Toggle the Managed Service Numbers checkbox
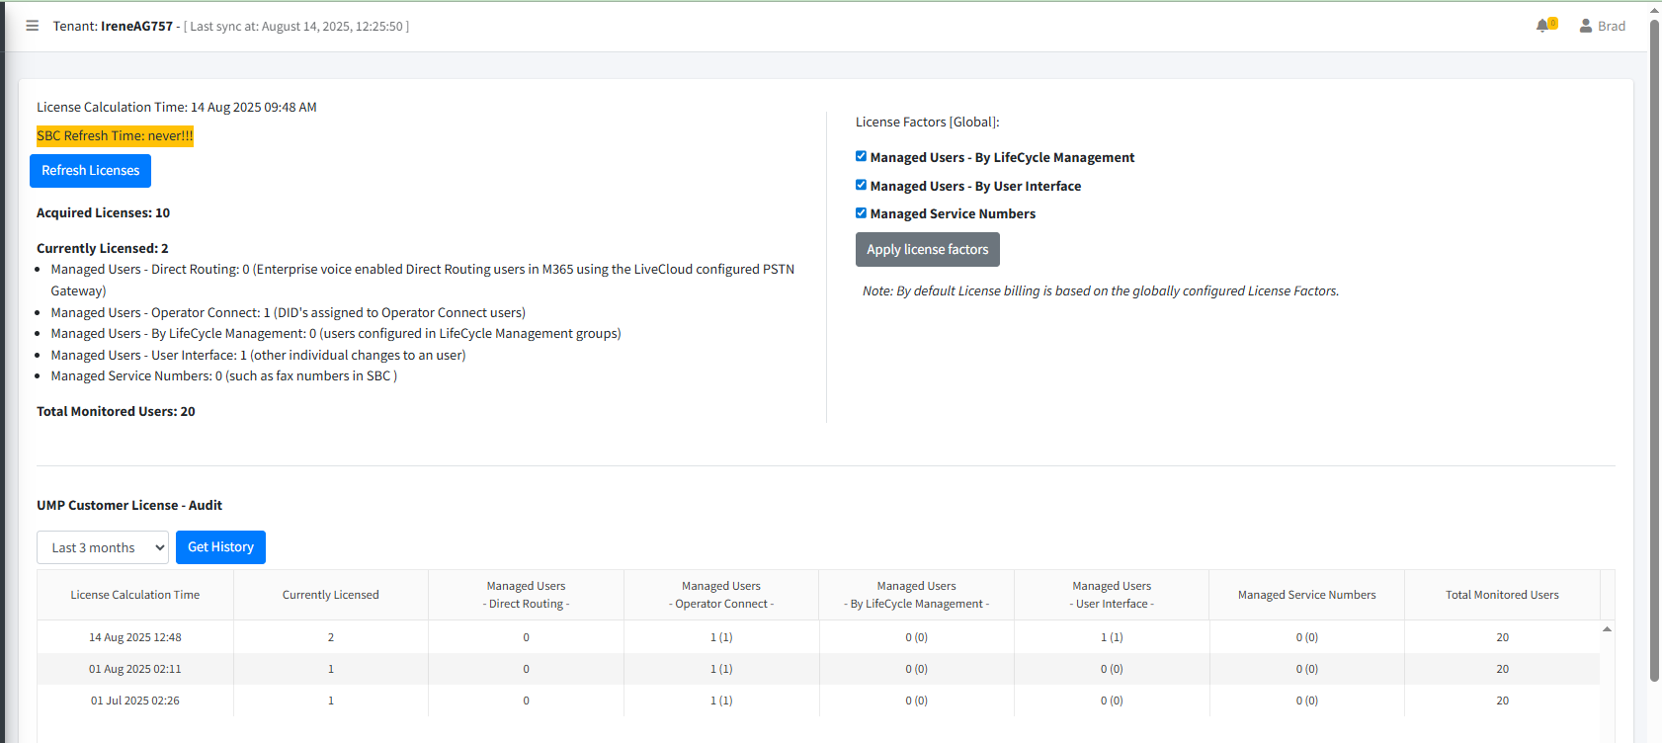Image resolution: width=1662 pixels, height=743 pixels. [x=861, y=212]
